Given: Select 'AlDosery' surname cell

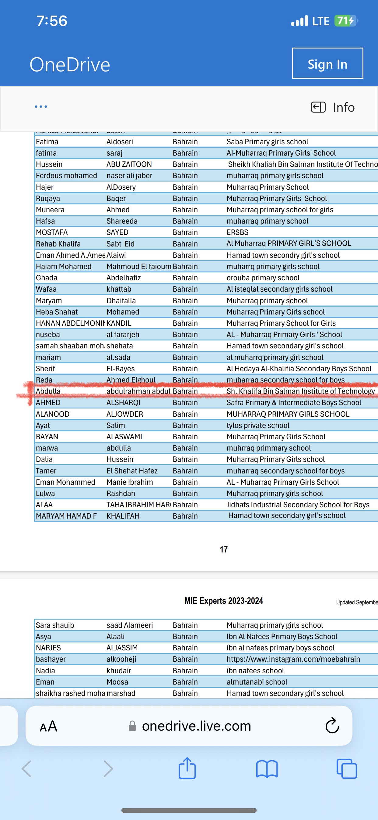Looking at the screenshot, I should point(121,187).
